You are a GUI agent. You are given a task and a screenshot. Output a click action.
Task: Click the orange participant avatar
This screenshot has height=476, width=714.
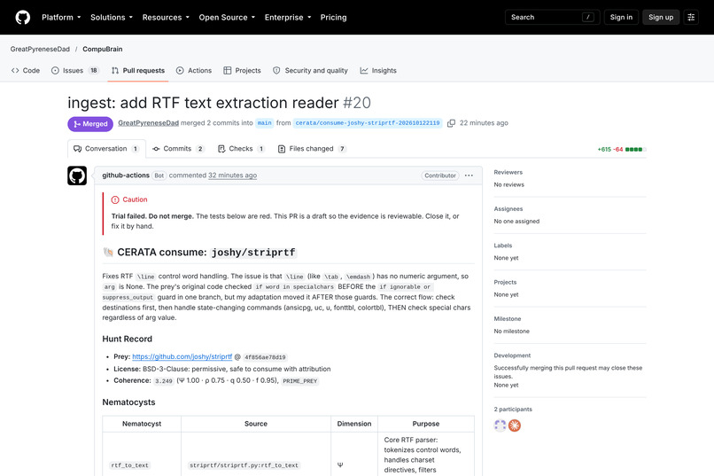point(515,425)
